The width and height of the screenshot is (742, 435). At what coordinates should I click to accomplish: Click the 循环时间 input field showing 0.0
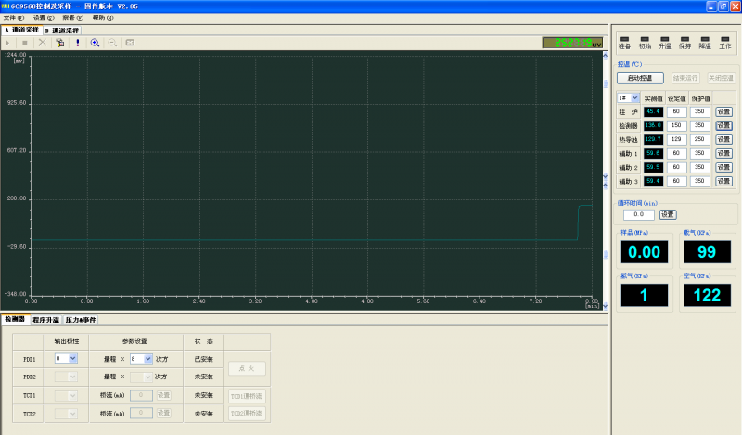[639, 214]
